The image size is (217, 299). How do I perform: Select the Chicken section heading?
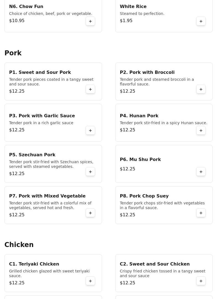tap(19, 245)
